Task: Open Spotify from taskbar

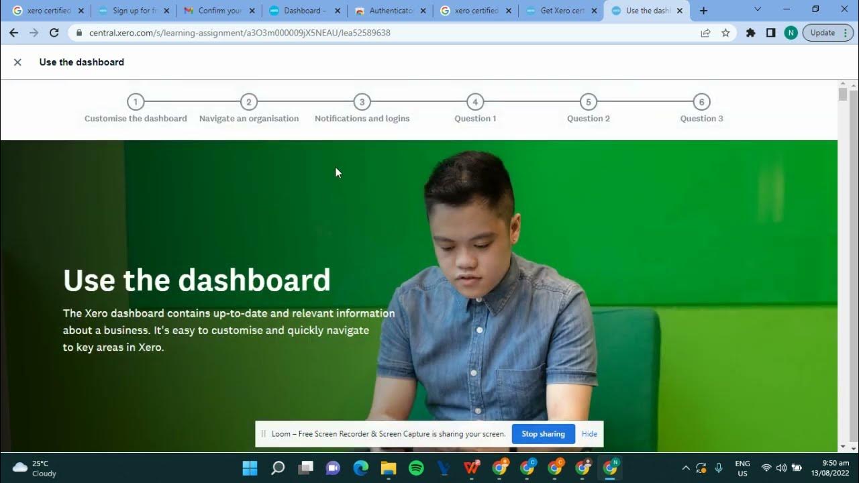Action: [416, 468]
